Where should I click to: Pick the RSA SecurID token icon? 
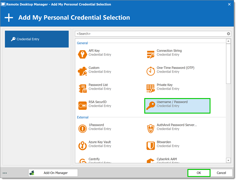(x=82, y=105)
